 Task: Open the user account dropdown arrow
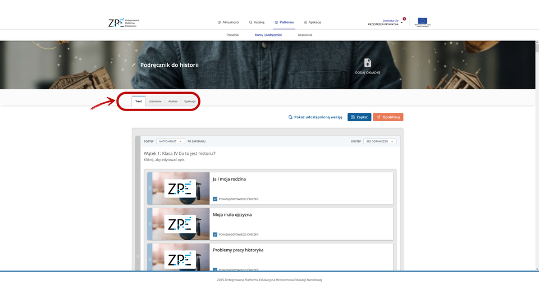(401, 23)
